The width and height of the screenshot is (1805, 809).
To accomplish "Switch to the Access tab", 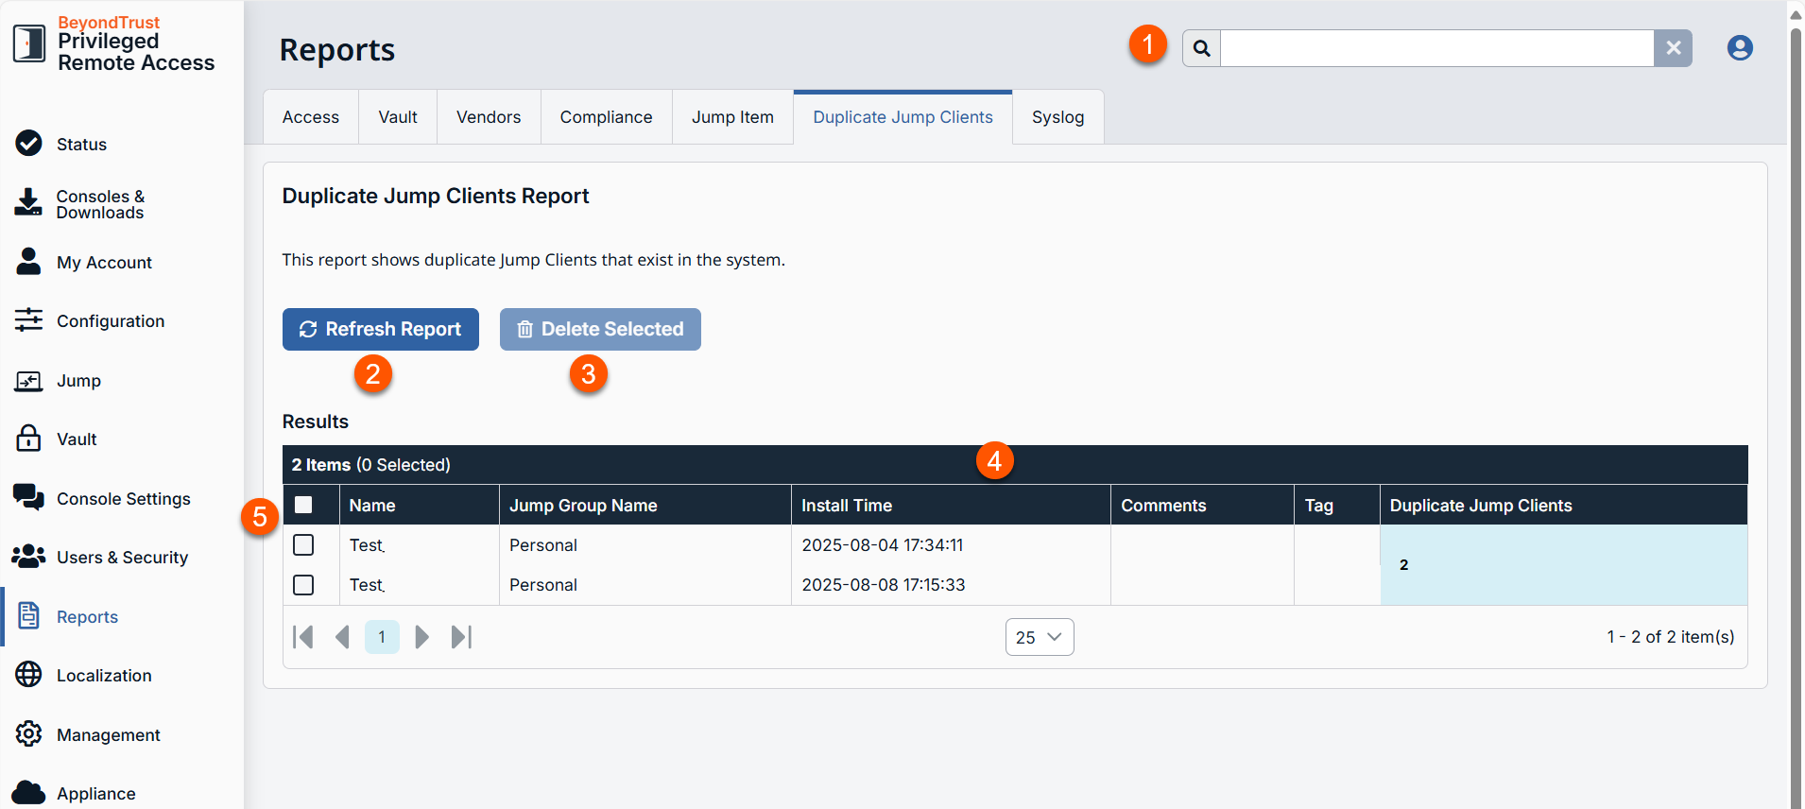I will [311, 117].
